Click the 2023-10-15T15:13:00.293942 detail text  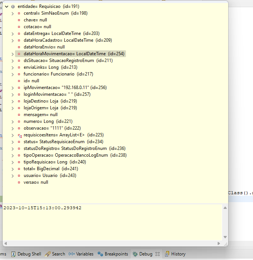click(42, 208)
